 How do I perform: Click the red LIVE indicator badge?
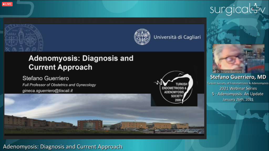[x=7, y=4]
